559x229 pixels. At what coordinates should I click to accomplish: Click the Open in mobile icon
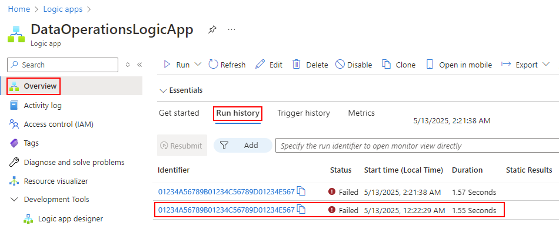pyautogui.click(x=430, y=65)
